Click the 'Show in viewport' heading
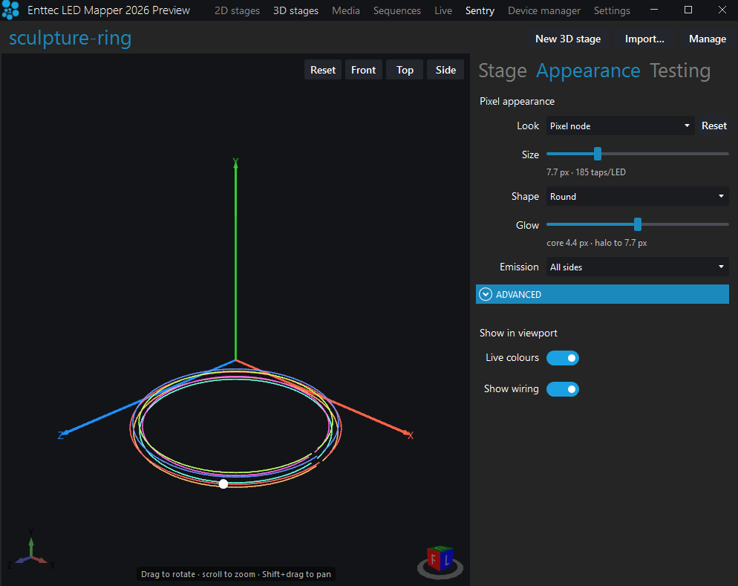This screenshot has height=586, width=738. point(518,333)
